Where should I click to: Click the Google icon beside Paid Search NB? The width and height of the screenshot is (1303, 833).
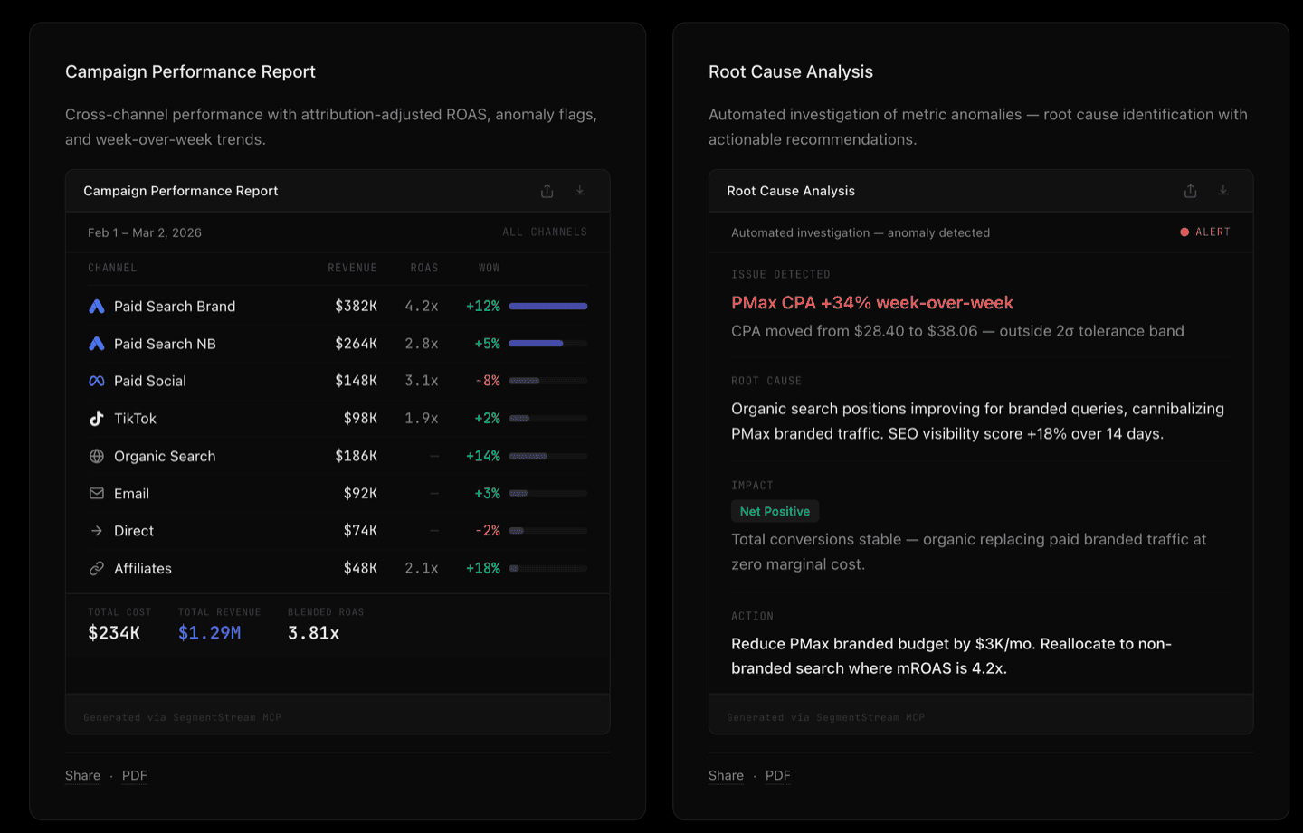97,344
